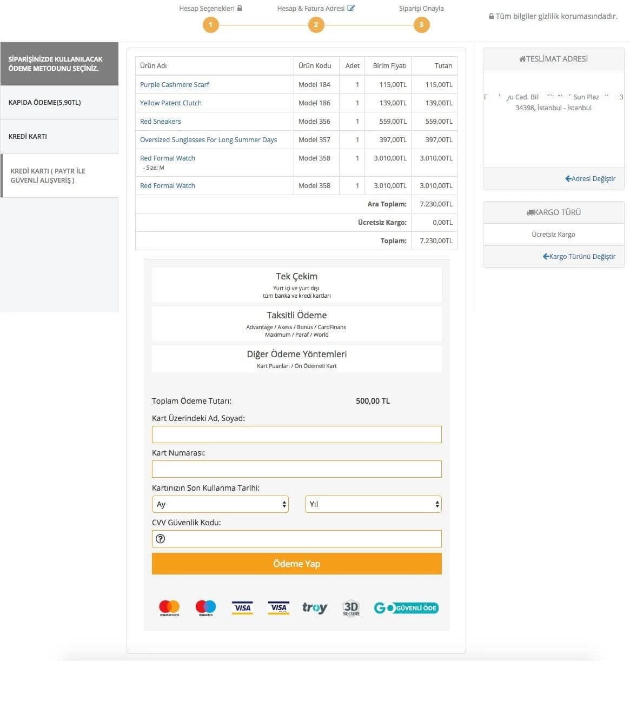Open the CVV help question mark icon
630x702 pixels.
pyautogui.click(x=160, y=539)
